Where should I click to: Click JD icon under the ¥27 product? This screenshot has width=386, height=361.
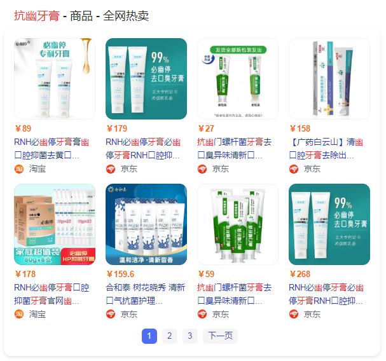(x=202, y=169)
